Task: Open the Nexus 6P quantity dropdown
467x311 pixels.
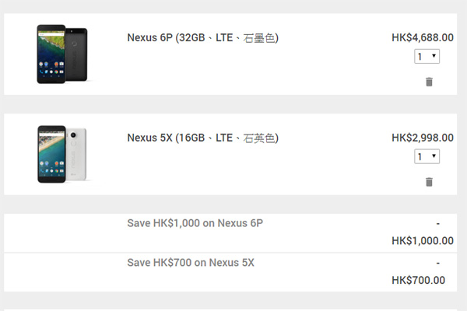Action: pos(427,56)
